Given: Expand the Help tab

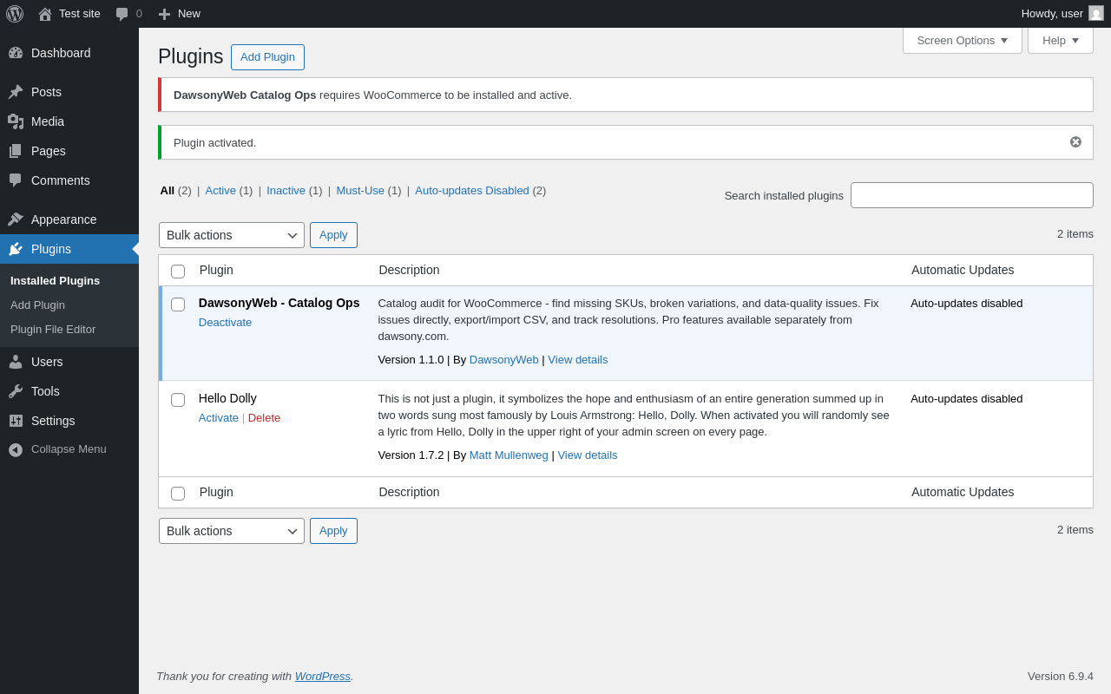Looking at the screenshot, I should (1060, 40).
